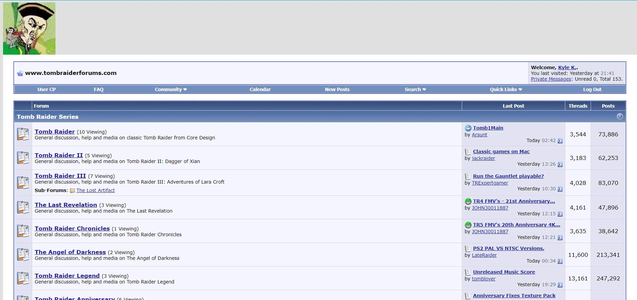Open The Angel of Darkness forum
Screen dimensions: 637x300
point(70,252)
